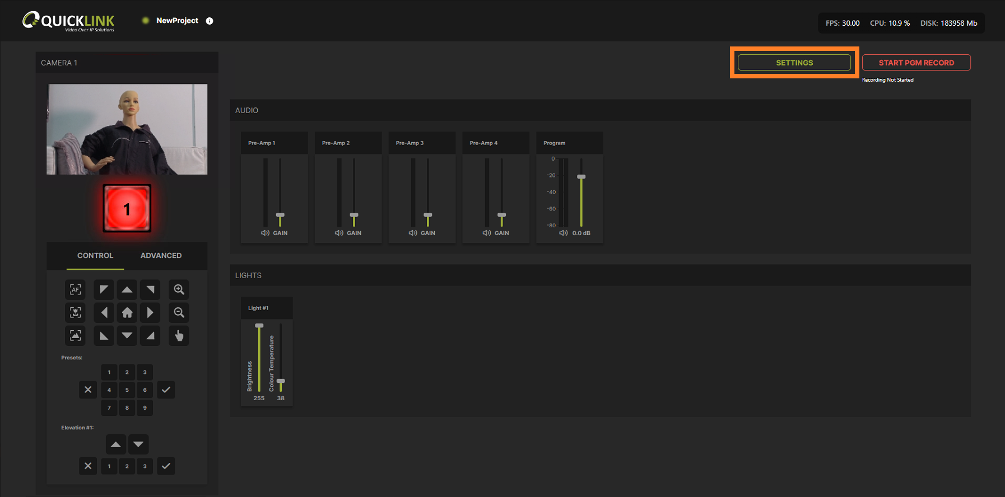Trigger camera autofocus with the AF icon
Screen dimensions: 1005x497
[76, 289]
